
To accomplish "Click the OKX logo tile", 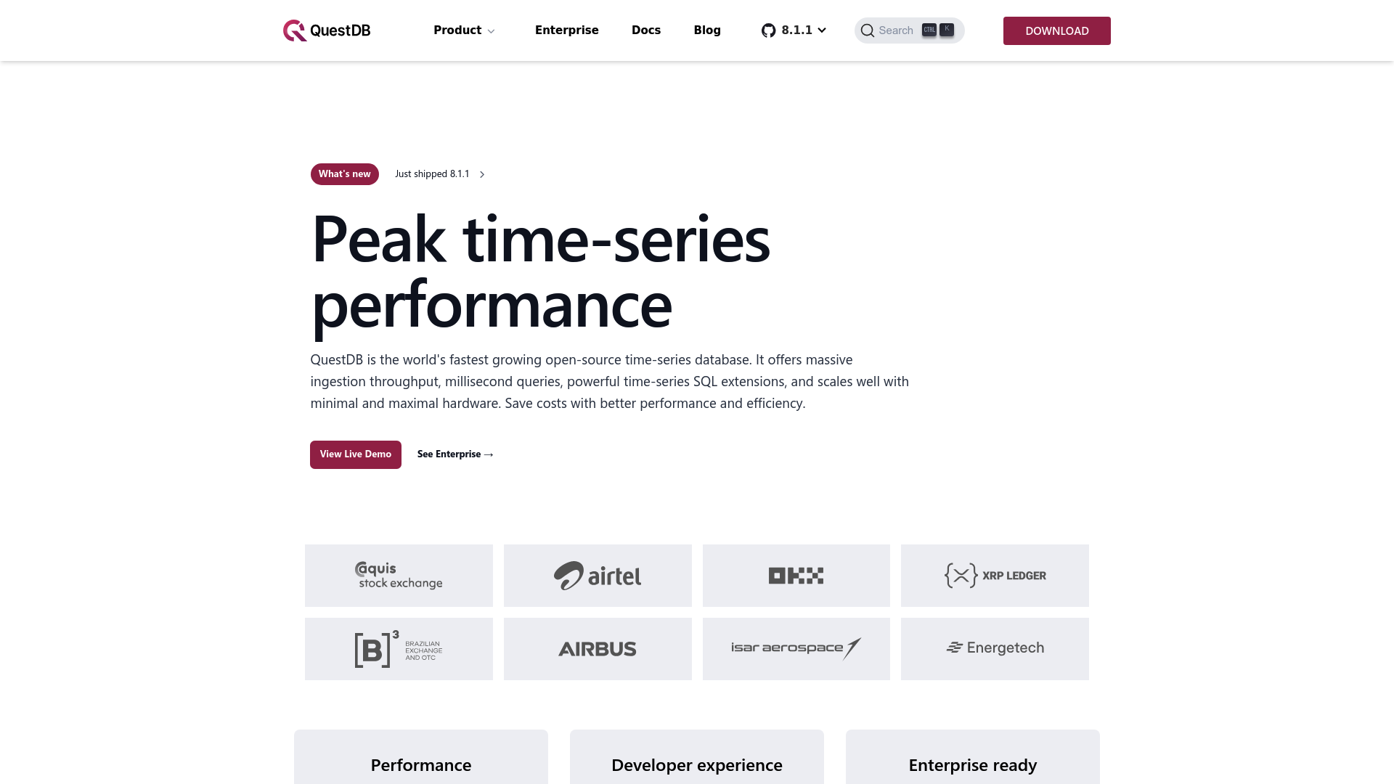I will pos(796,576).
